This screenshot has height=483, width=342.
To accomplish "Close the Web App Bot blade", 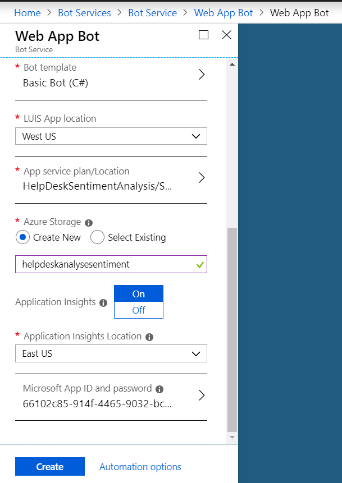I will coord(226,35).
